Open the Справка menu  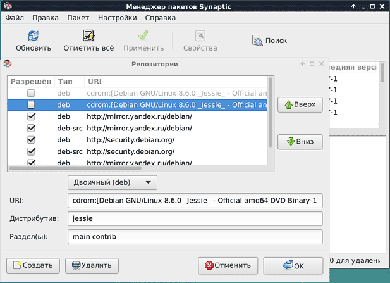pos(161,18)
